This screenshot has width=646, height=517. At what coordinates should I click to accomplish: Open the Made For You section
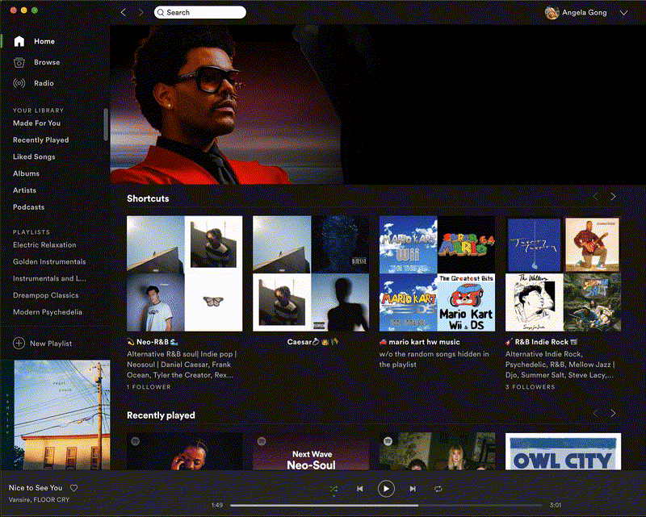tap(36, 123)
